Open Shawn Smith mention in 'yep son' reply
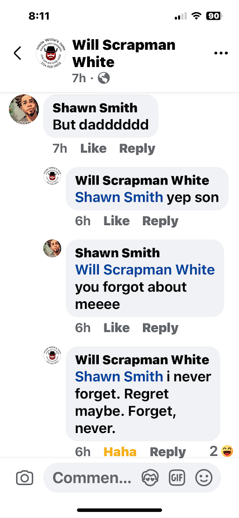 point(119,197)
